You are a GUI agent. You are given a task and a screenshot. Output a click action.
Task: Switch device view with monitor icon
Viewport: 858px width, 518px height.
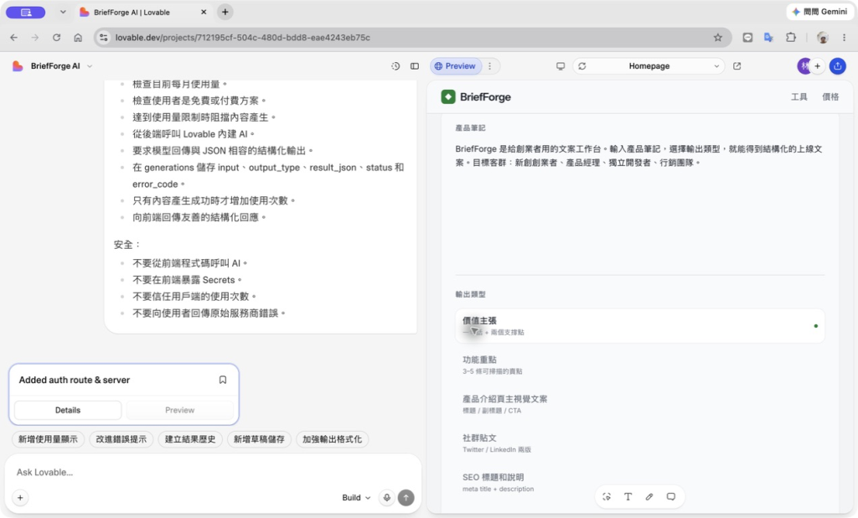(x=561, y=65)
